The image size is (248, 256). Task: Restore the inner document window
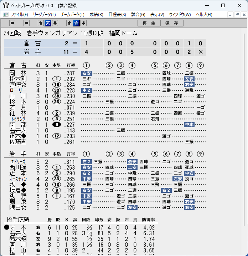click(237, 15)
